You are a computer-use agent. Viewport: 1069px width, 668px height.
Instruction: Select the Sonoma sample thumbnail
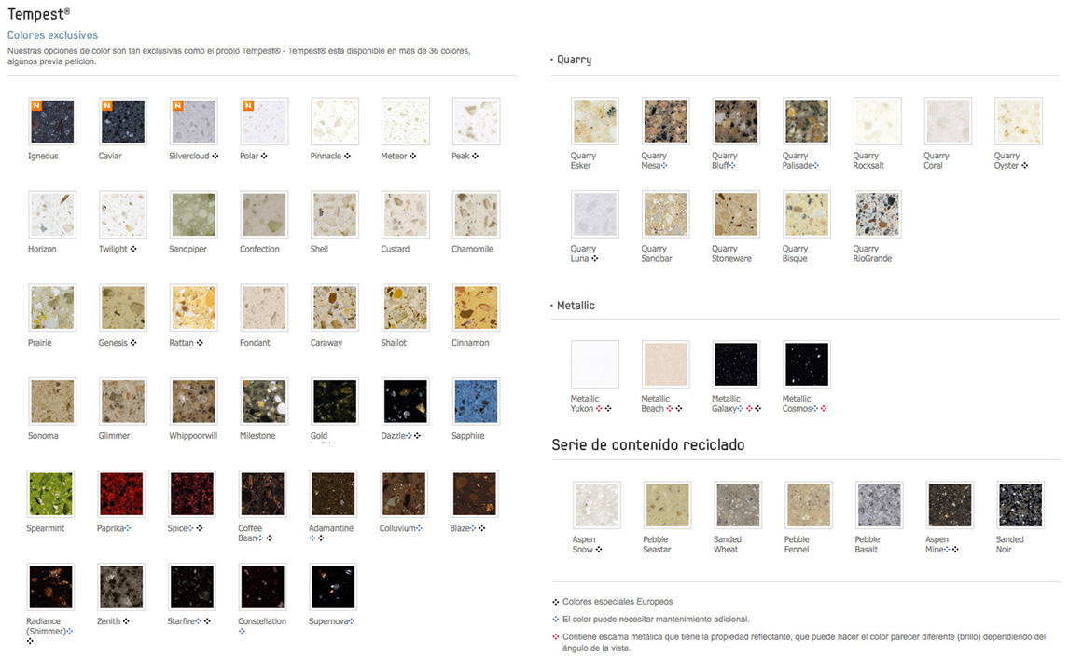[x=52, y=401]
